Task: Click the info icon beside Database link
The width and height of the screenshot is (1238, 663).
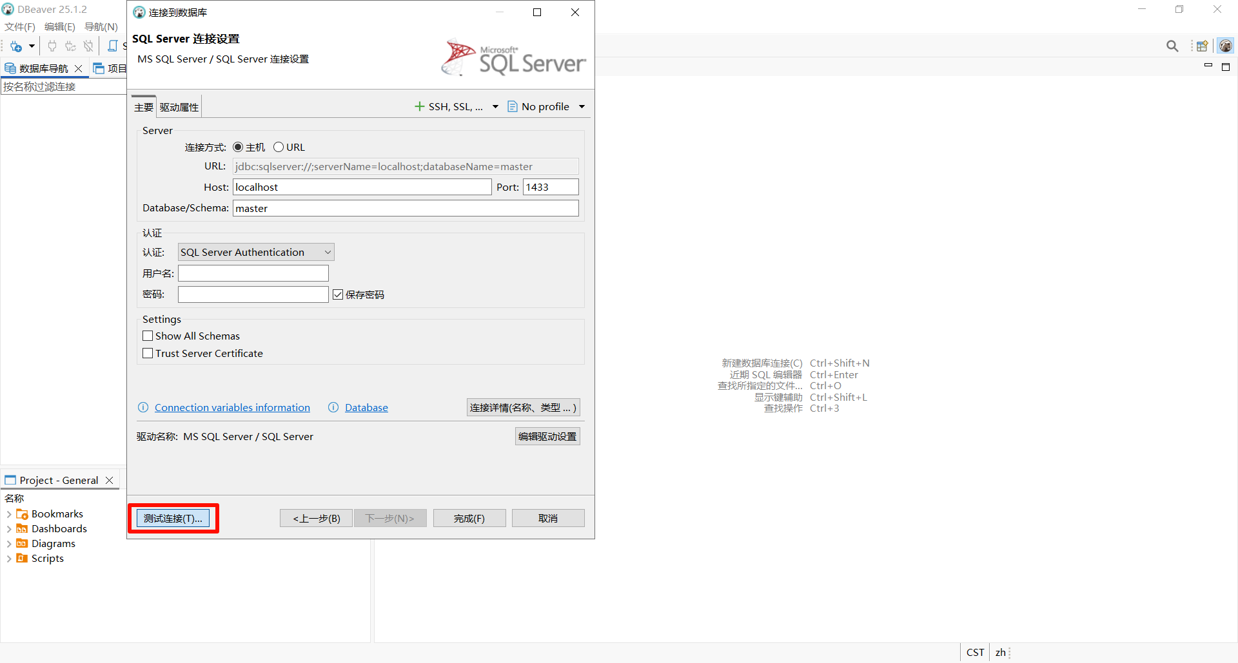Action: pyautogui.click(x=333, y=407)
